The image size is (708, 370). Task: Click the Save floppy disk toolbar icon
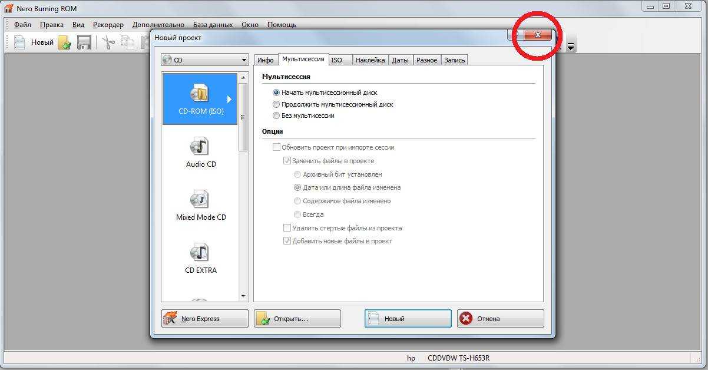click(x=84, y=42)
